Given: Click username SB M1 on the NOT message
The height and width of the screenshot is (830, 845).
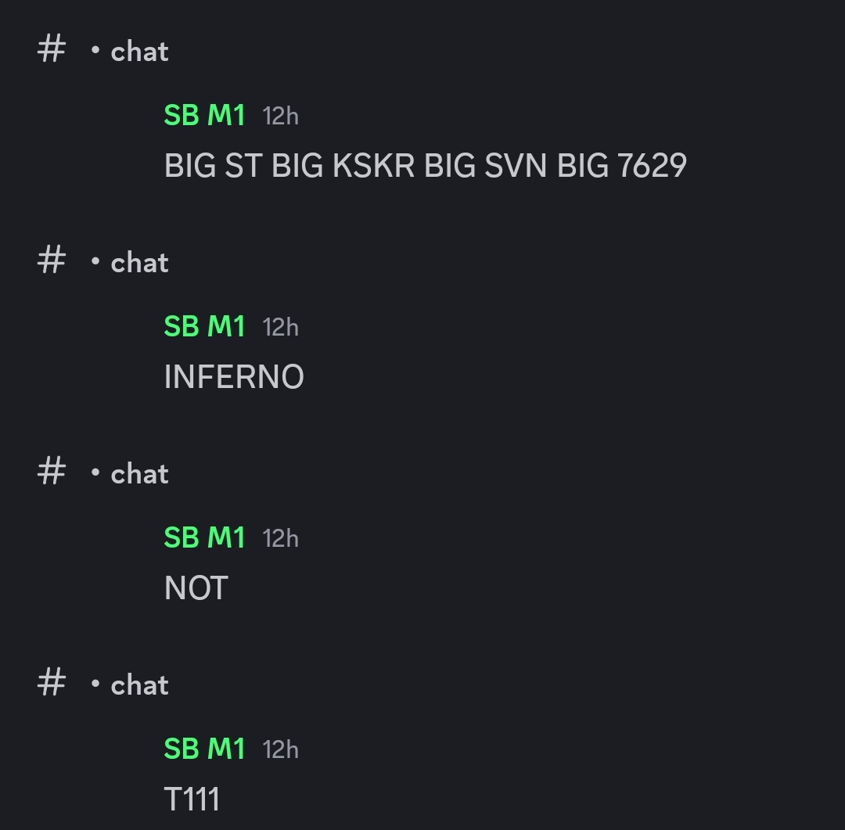Looking at the screenshot, I should (x=205, y=538).
